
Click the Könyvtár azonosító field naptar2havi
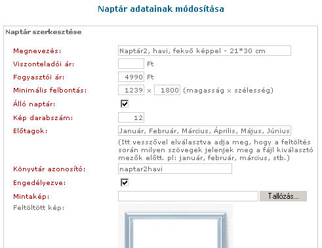point(175,169)
